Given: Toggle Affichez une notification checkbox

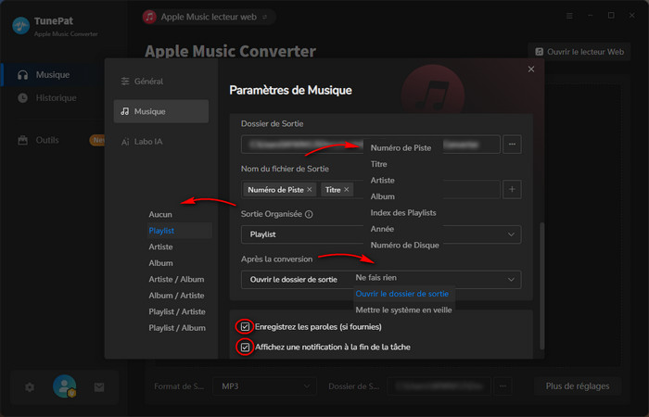Looking at the screenshot, I should (x=245, y=347).
